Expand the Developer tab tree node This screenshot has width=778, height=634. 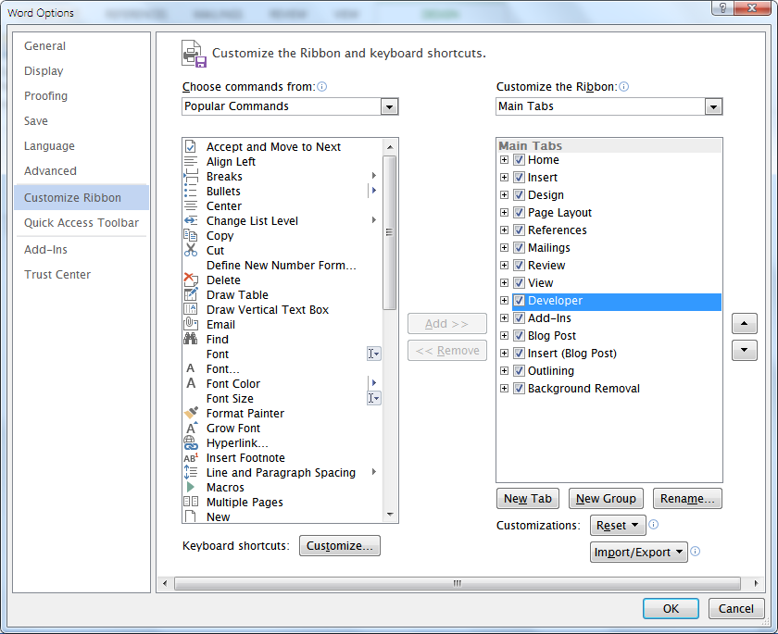coord(504,301)
